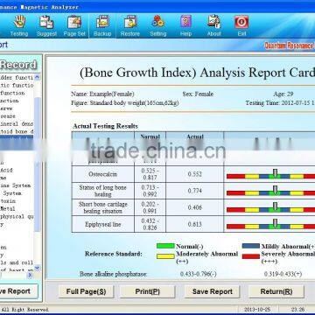
Task: Click normal range 0.432 - 0.826
Action: click(x=150, y=224)
